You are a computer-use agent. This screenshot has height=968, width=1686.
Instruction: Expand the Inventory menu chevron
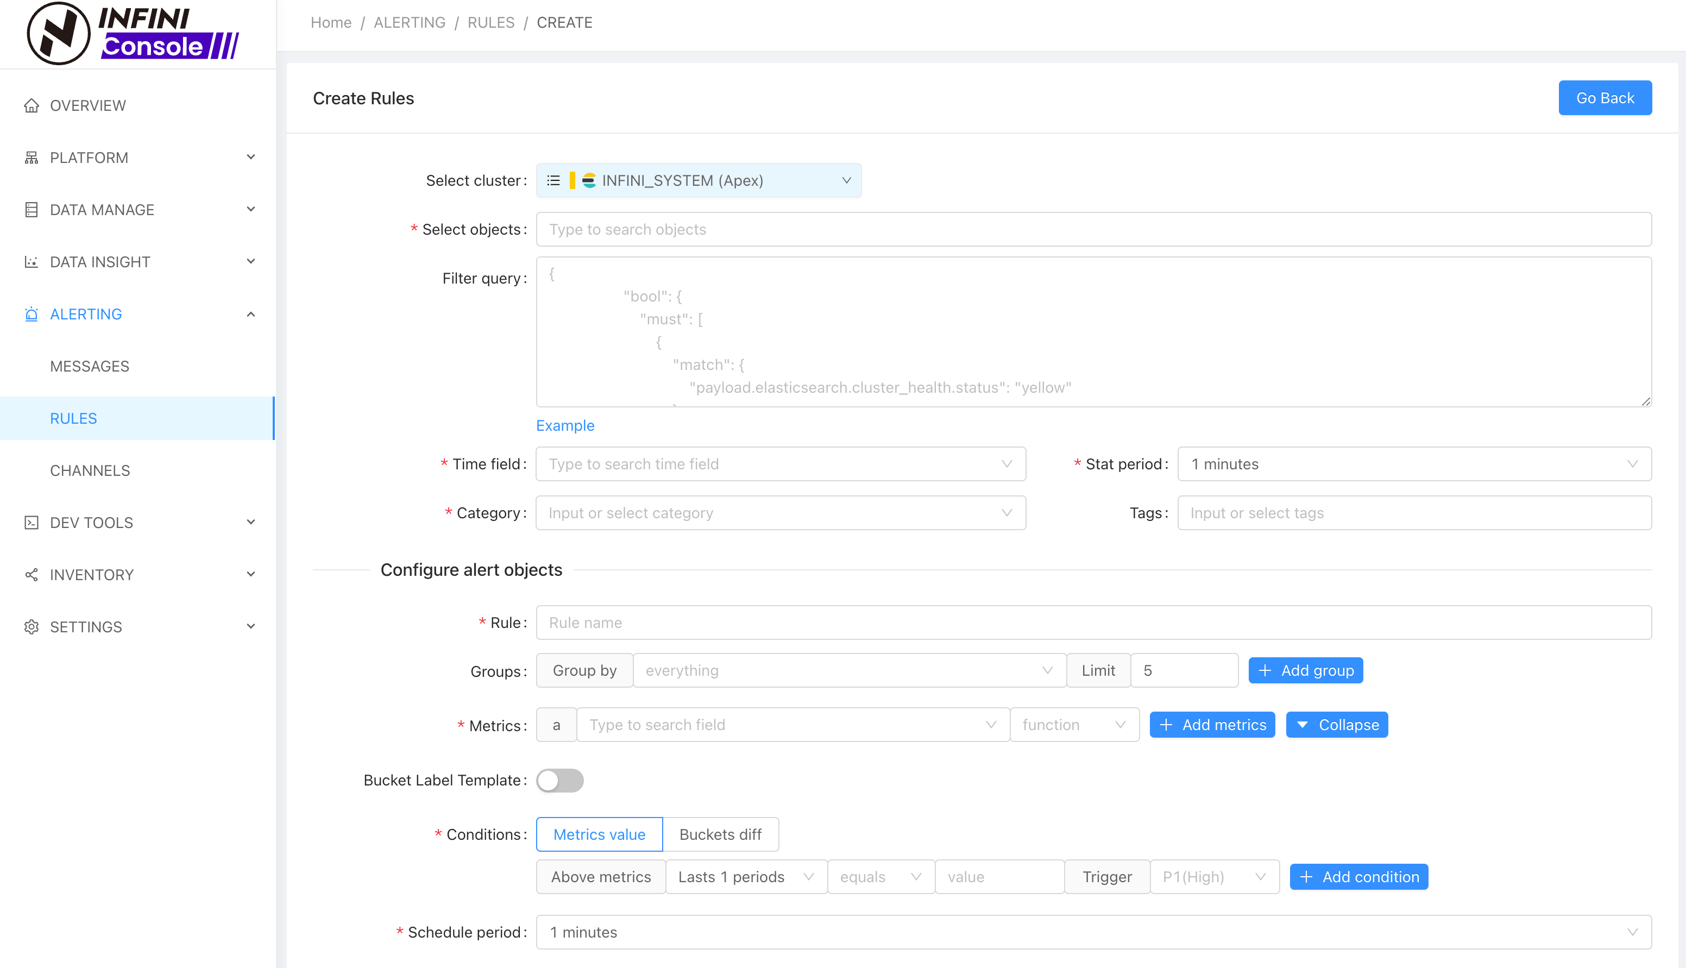(x=250, y=574)
